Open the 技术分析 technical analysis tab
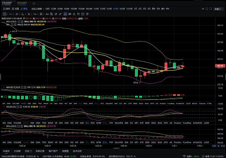 (77, 151)
